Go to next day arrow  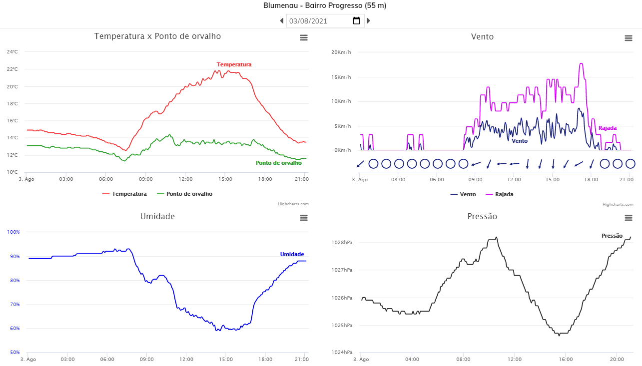368,21
